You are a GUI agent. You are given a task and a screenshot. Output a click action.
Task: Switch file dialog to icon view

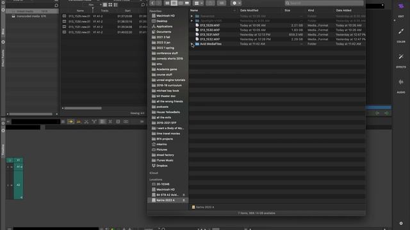[167, 3]
